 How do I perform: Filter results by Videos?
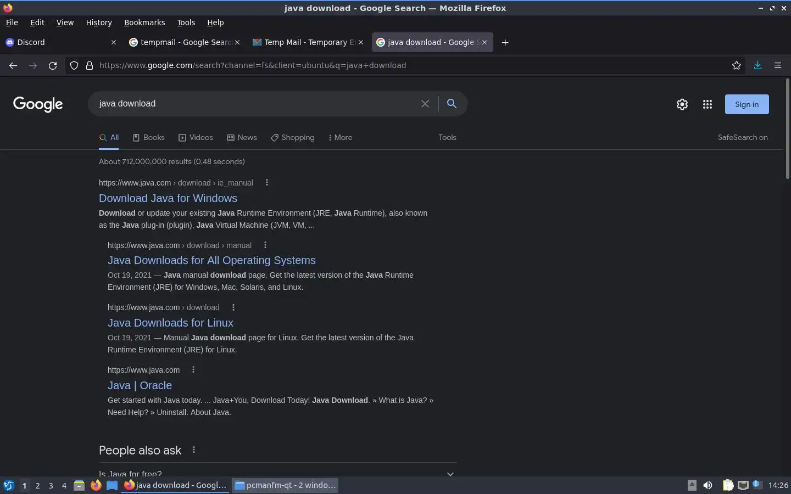tap(196, 138)
